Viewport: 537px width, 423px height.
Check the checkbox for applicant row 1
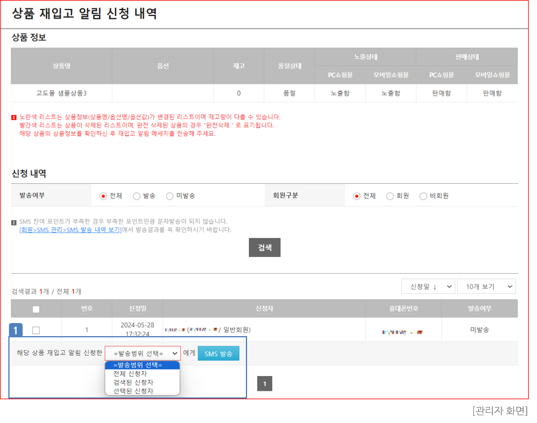(36, 330)
